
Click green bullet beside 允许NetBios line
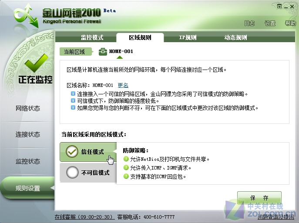126,159
